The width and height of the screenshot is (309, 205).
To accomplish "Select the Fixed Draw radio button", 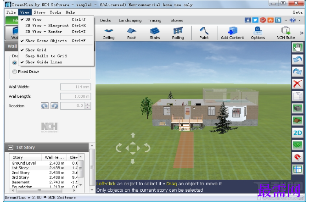I will coord(15,72).
